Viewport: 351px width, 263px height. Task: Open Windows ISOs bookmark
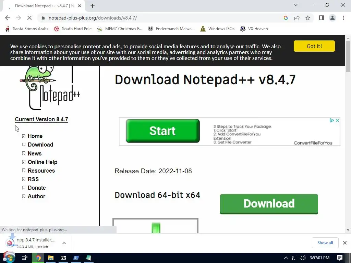pyautogui.click(x=217, y=29)
